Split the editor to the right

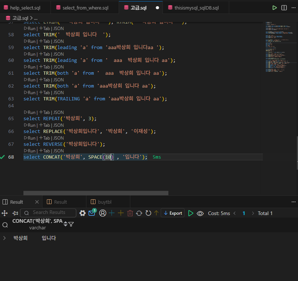click(284, 8)
